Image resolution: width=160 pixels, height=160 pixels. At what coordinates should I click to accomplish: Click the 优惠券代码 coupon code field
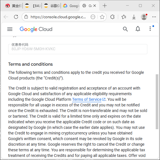tap(78, 49)
